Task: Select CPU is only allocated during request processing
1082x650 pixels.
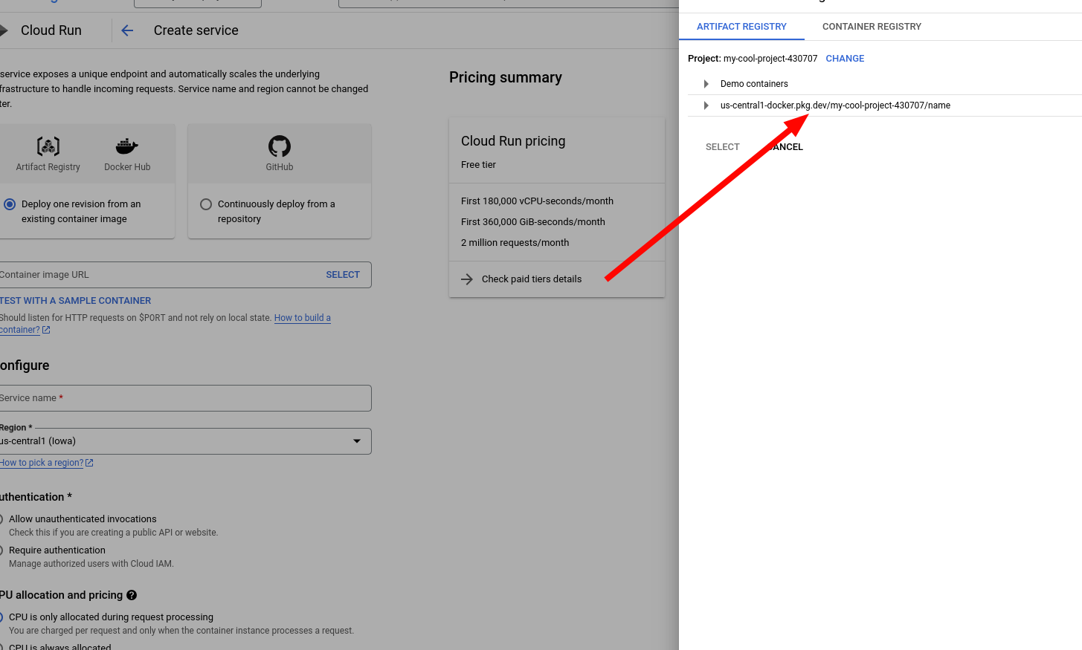Action: point(1,617)
